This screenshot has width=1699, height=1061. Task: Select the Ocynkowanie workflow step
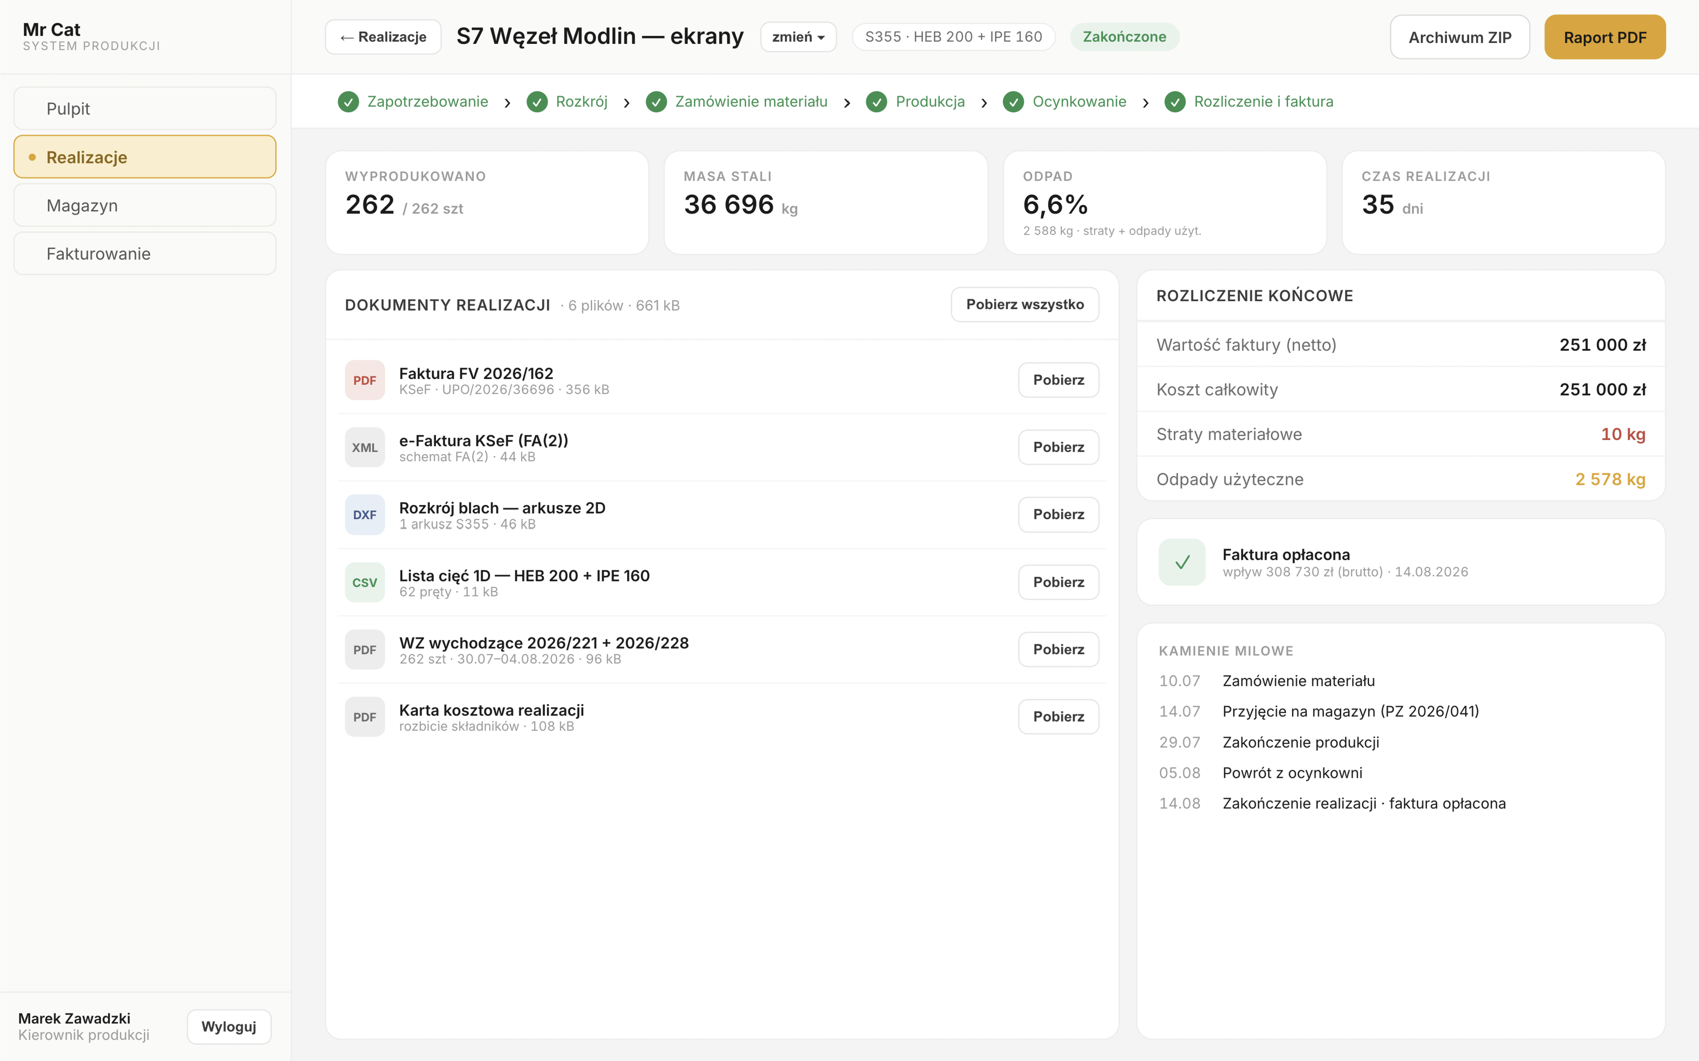click(1064, 102)
